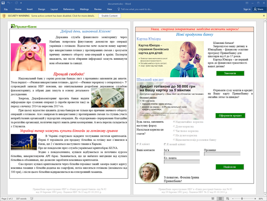267x201 pixels.
Task: Open the Design ribbon tab
Action: (x=42, y=9)
